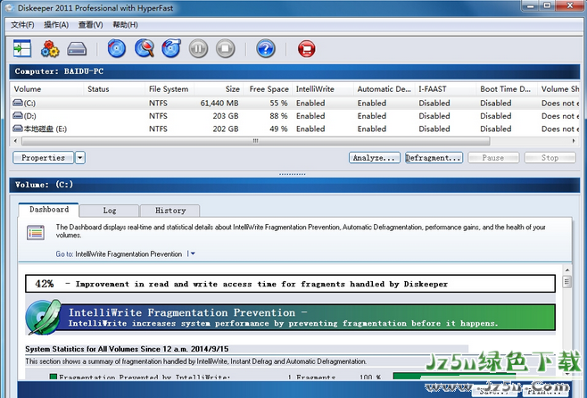
Task: Open the 文件(F) menu
Action: [x=22, y=25]
